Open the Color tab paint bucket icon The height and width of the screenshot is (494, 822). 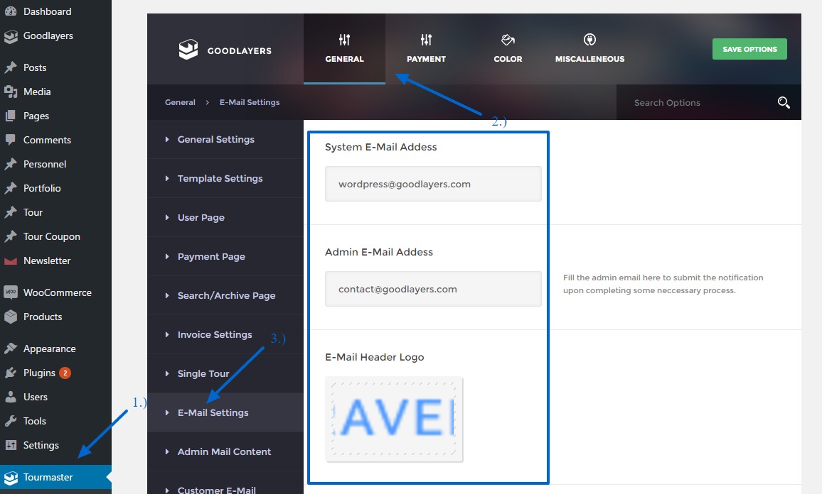[508, 40]
